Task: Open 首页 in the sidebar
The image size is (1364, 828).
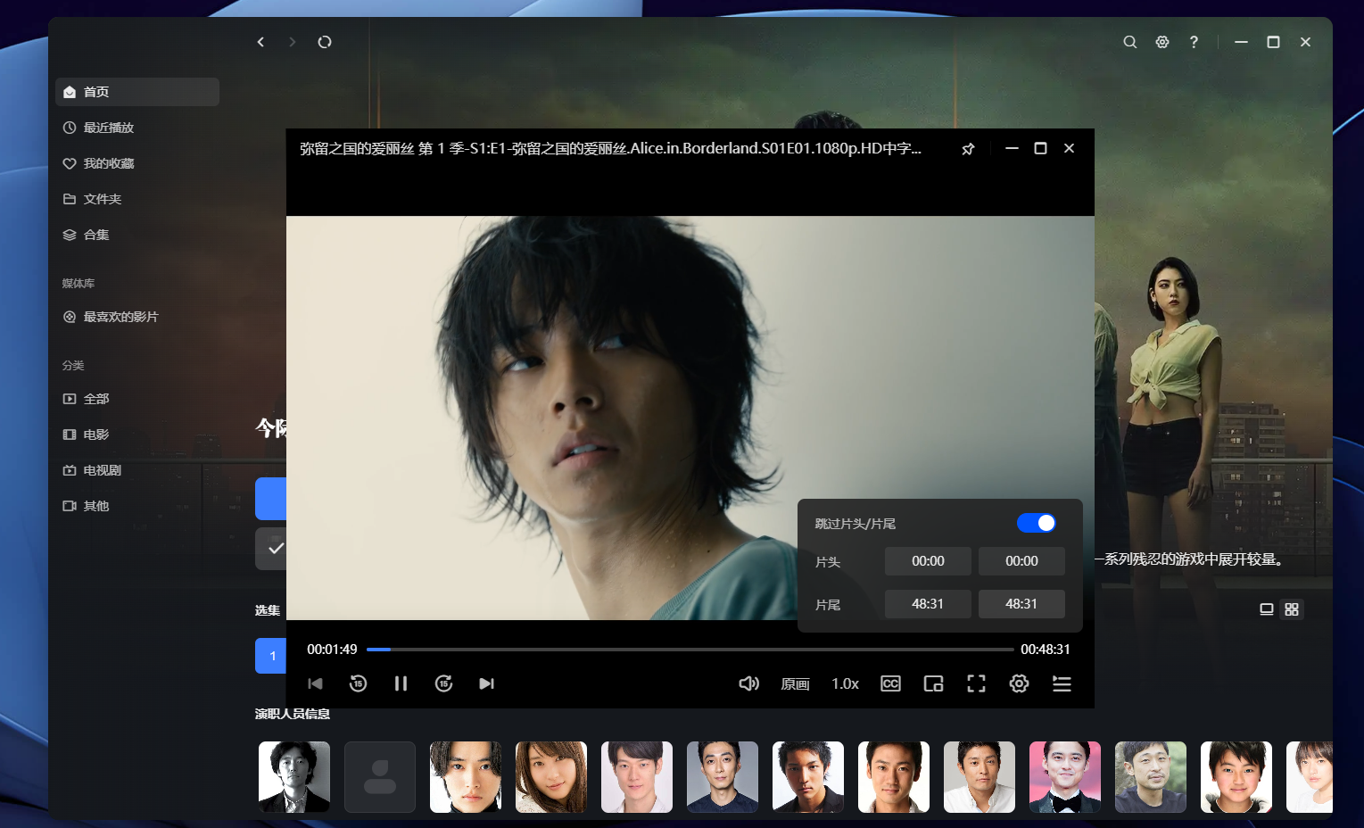Action: coord(137,92)
